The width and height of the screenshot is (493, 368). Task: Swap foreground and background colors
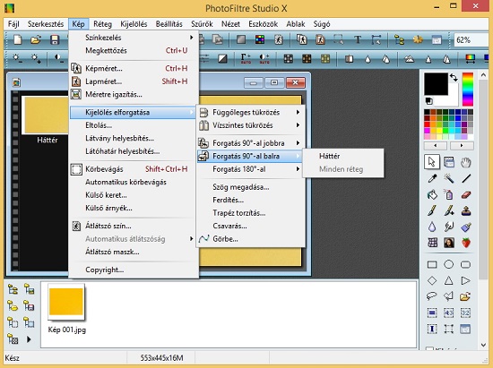point(454,78)
